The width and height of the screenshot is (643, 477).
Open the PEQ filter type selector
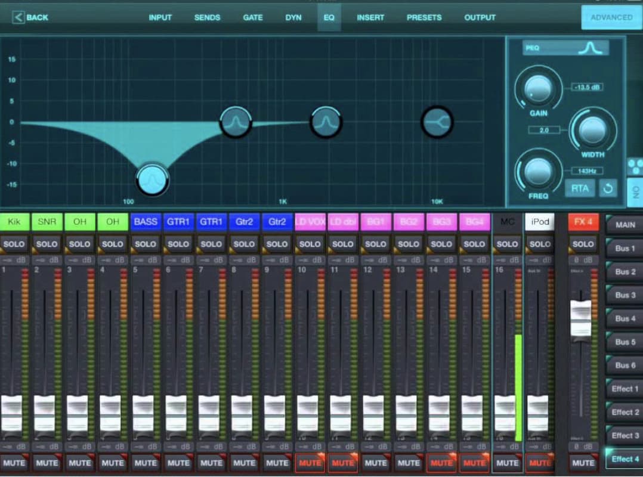coord(565,48)
